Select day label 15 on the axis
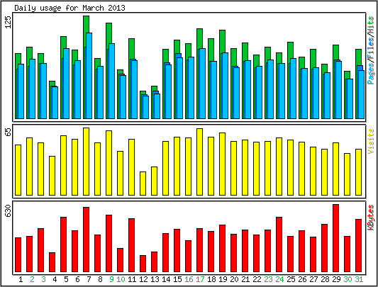 [x=177, y=279]
